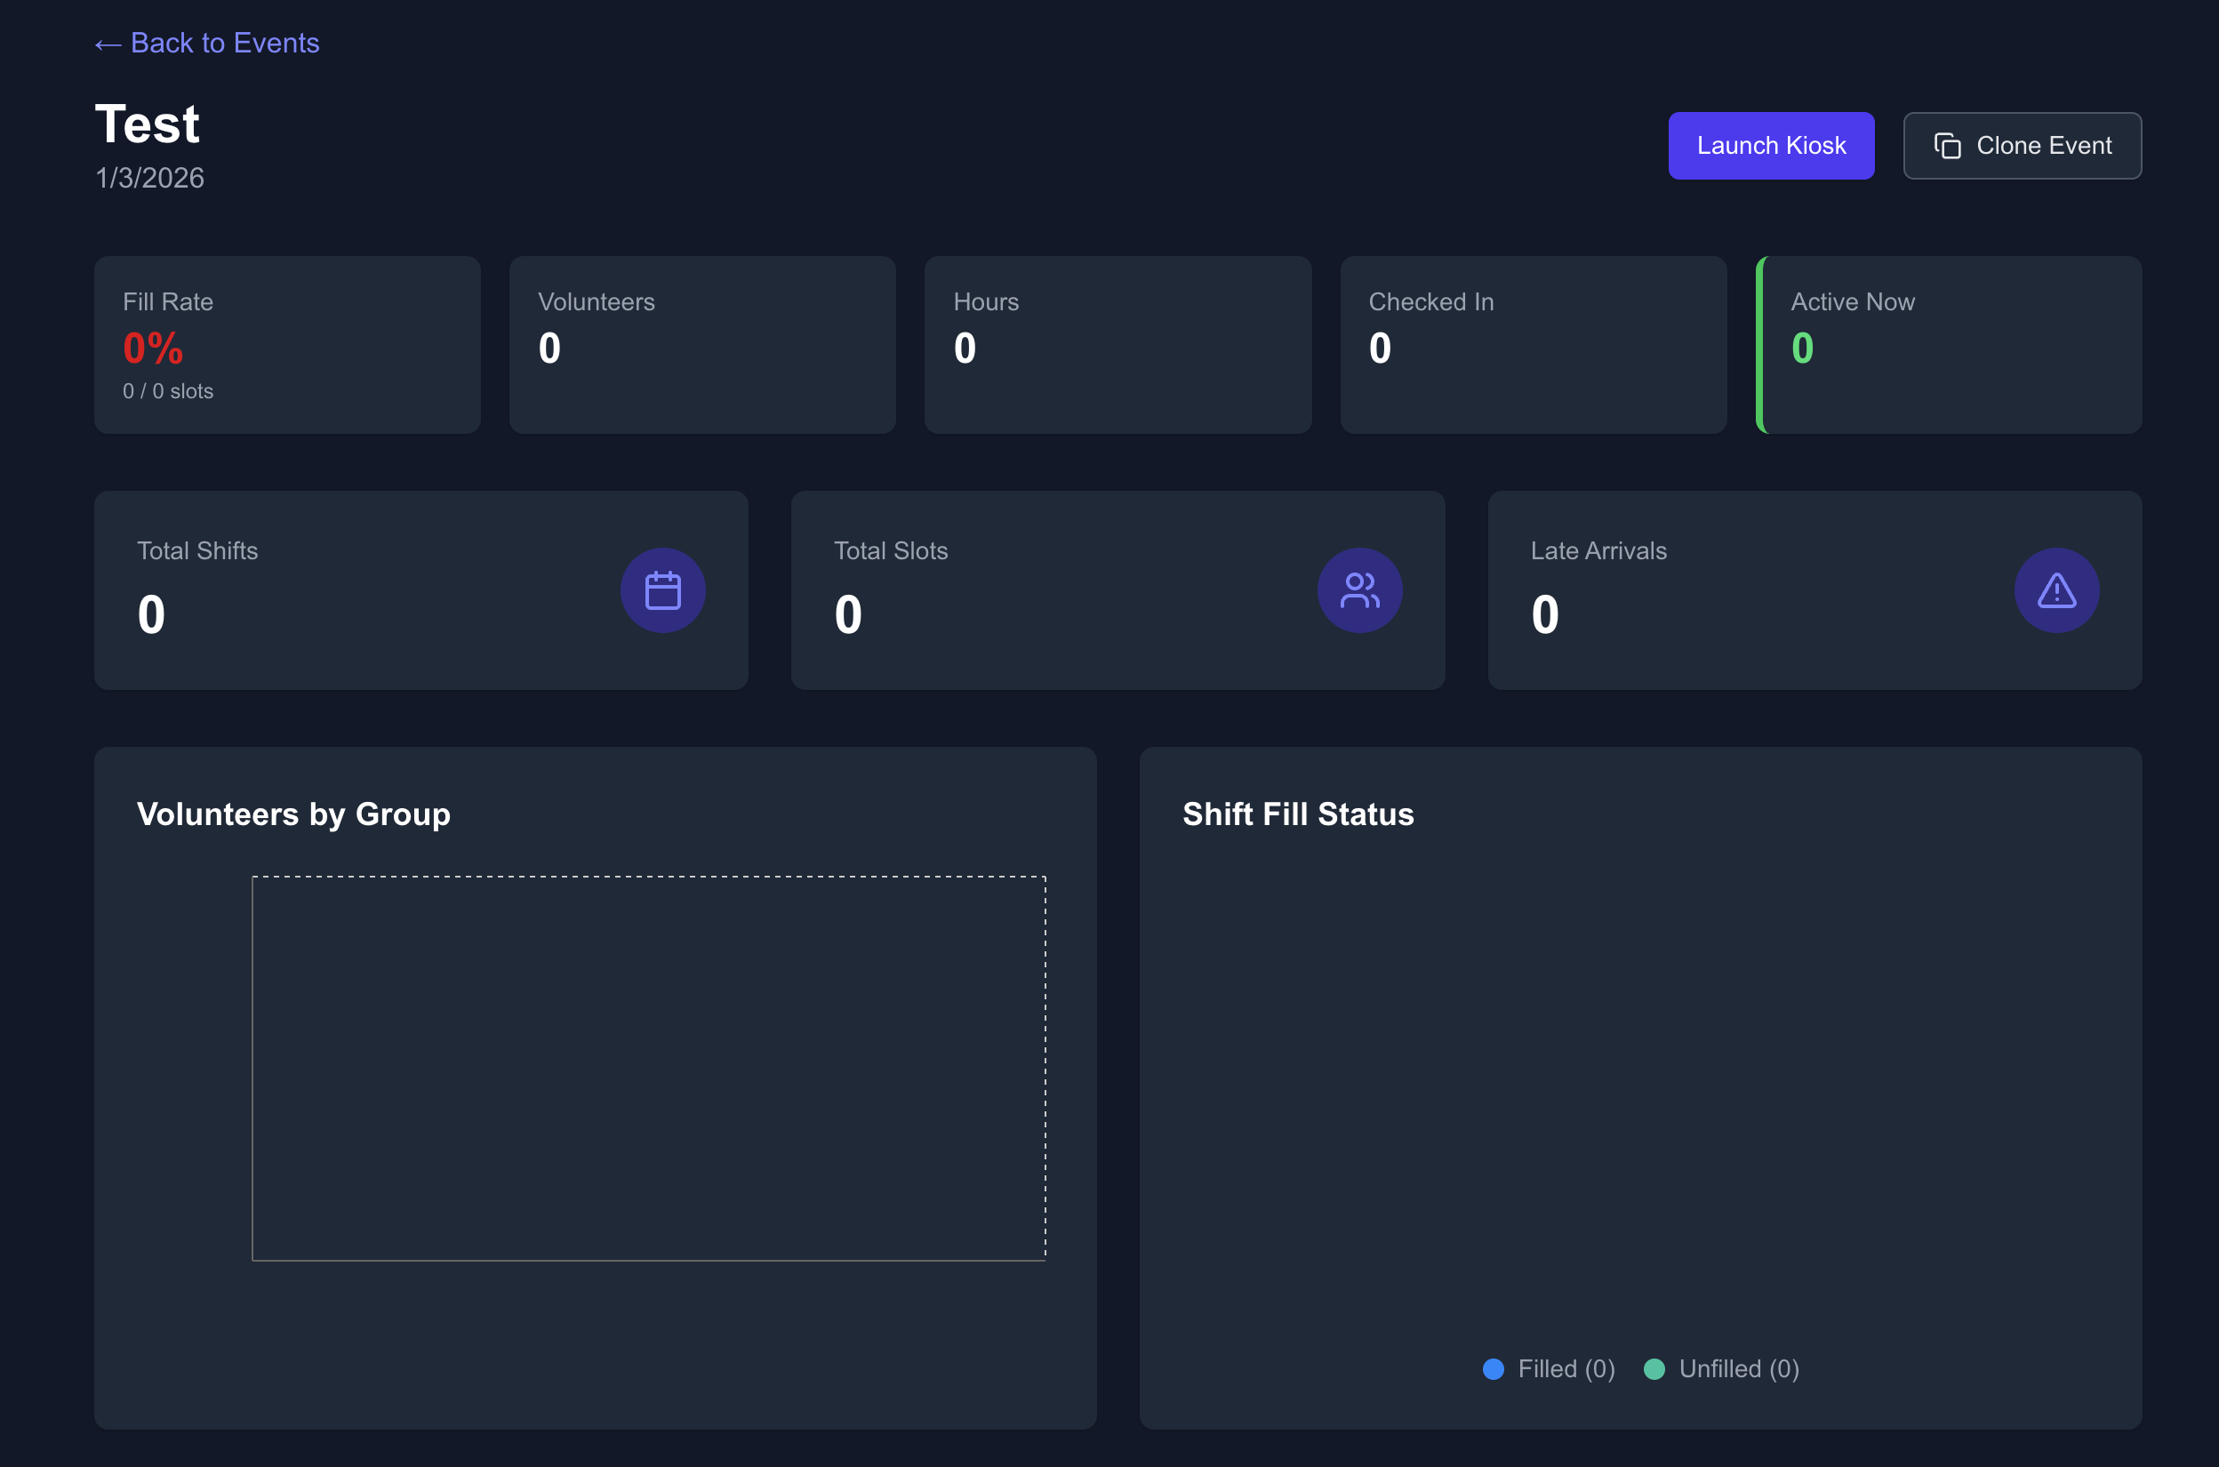Toggle the Filled (0) legend entry

pyautogui.click(x=1550, y=1369)
